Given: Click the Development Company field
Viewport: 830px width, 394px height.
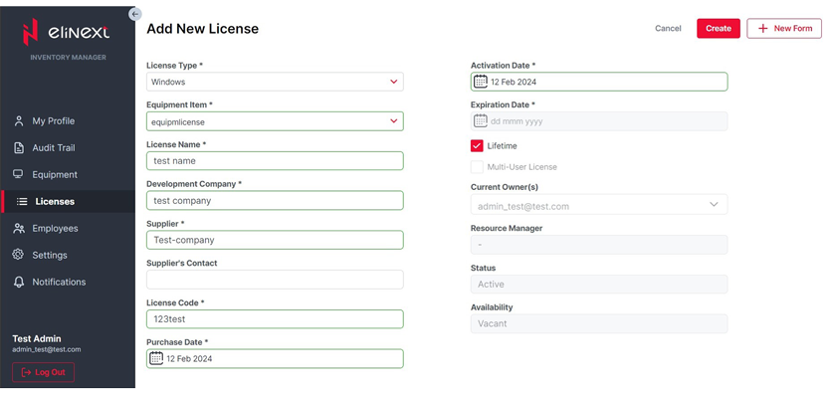Looking at the screenshot, I should point(275,200).
